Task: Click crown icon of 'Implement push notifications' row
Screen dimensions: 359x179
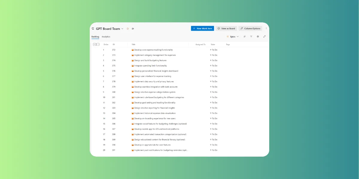Action: click(133, 150)
